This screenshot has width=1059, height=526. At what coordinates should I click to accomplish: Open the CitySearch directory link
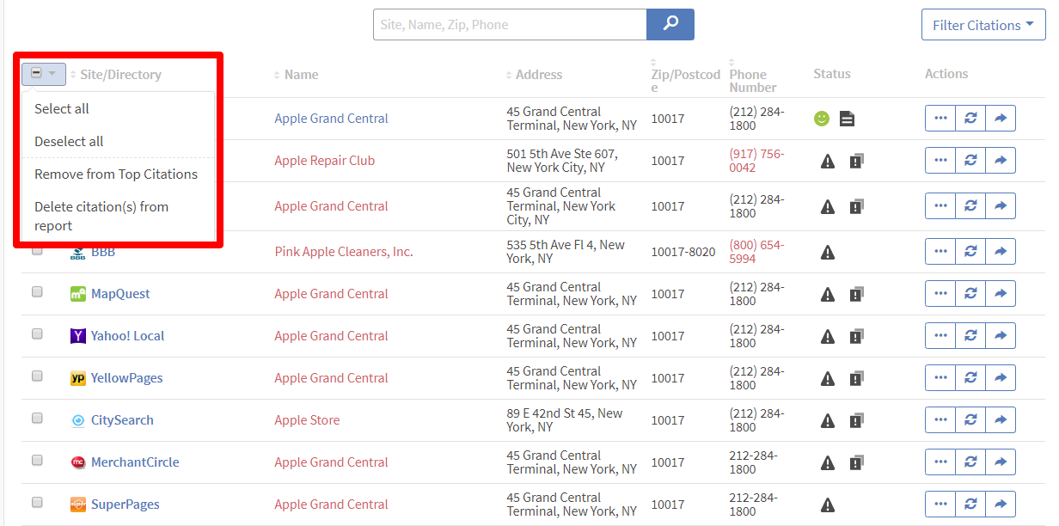click(122, 420)
